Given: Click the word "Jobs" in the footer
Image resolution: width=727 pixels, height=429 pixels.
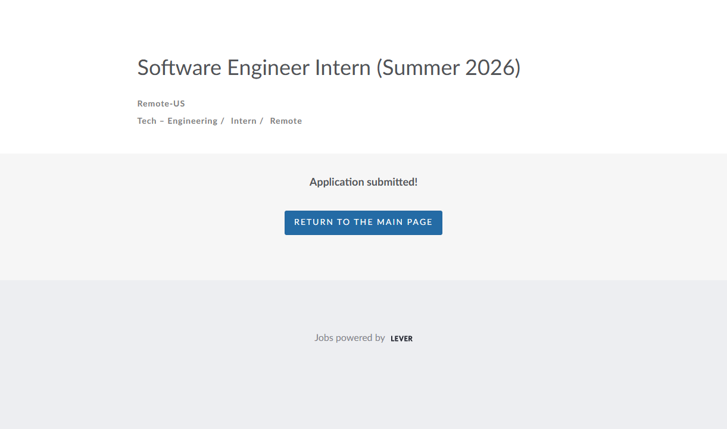Looking at the screenshot, I should point(324,338).
